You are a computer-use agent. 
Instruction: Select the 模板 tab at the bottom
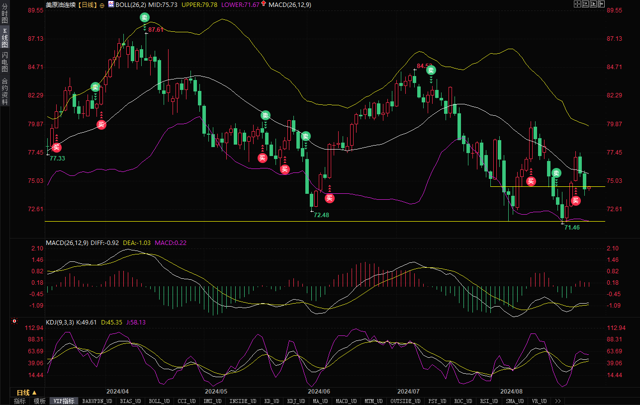[40, 401]
